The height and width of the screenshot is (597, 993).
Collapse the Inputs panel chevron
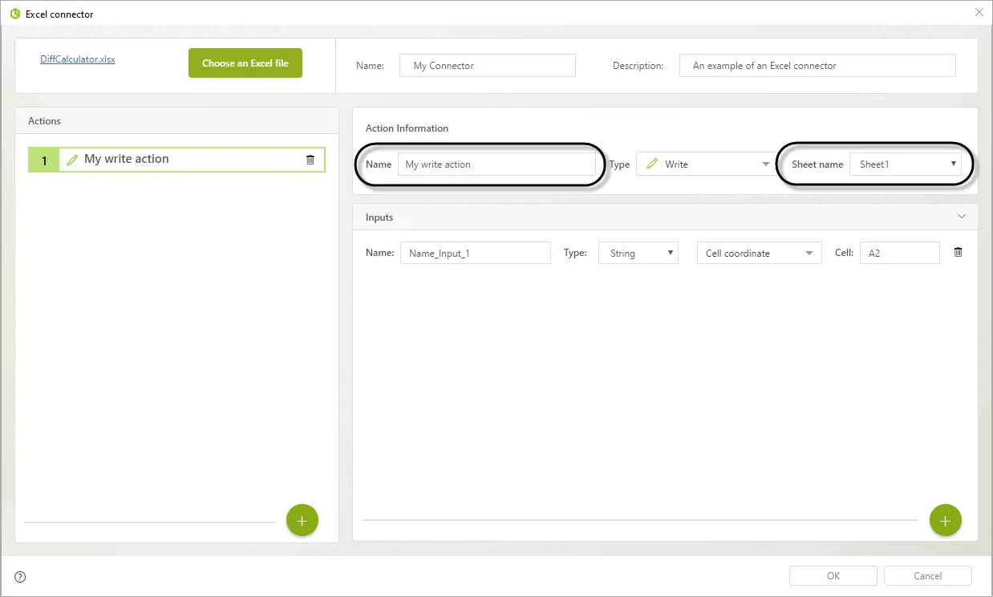962,217
